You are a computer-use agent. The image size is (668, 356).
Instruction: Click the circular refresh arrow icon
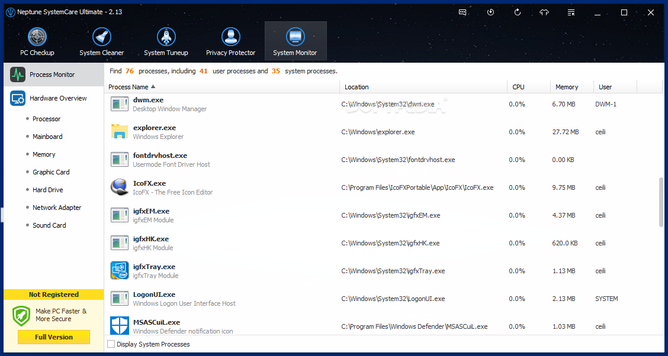click(518, 12)
